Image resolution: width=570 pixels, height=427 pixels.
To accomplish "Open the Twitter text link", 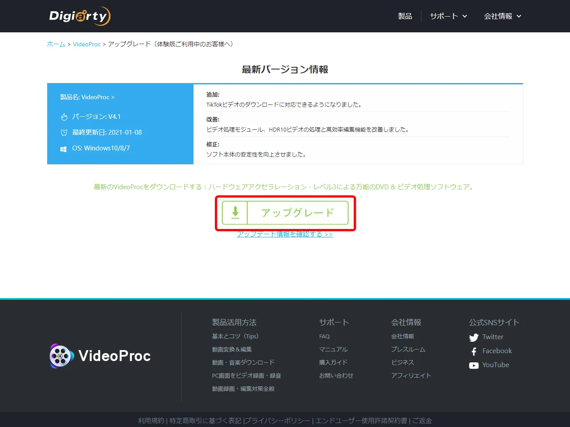I will pos(493,337).
